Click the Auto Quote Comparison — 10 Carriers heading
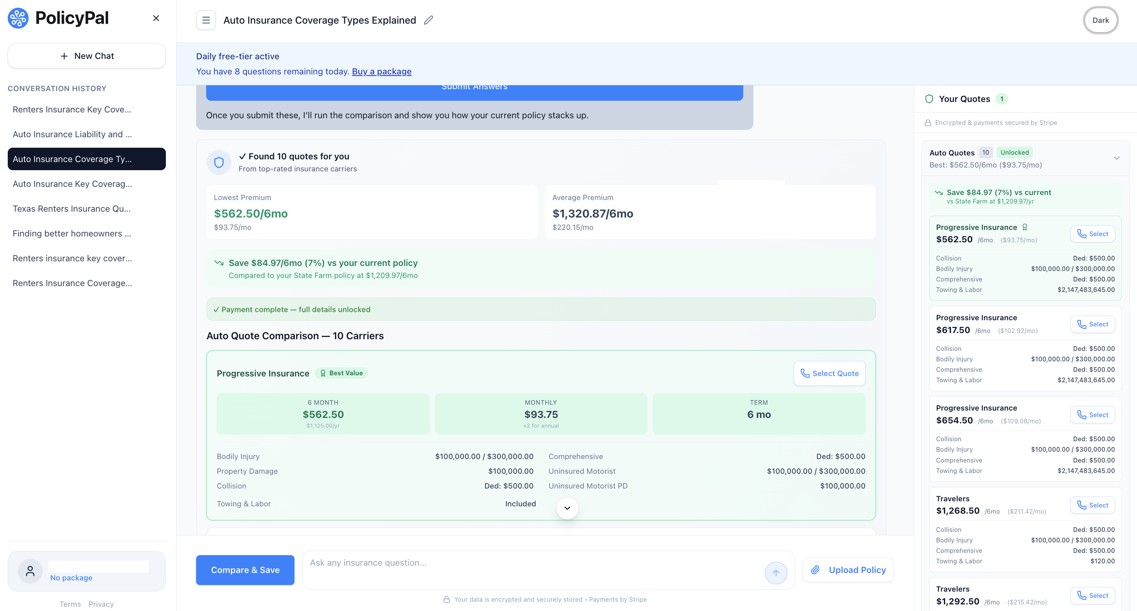Viewport: 1137px width, 611px height. pos(295,336)
